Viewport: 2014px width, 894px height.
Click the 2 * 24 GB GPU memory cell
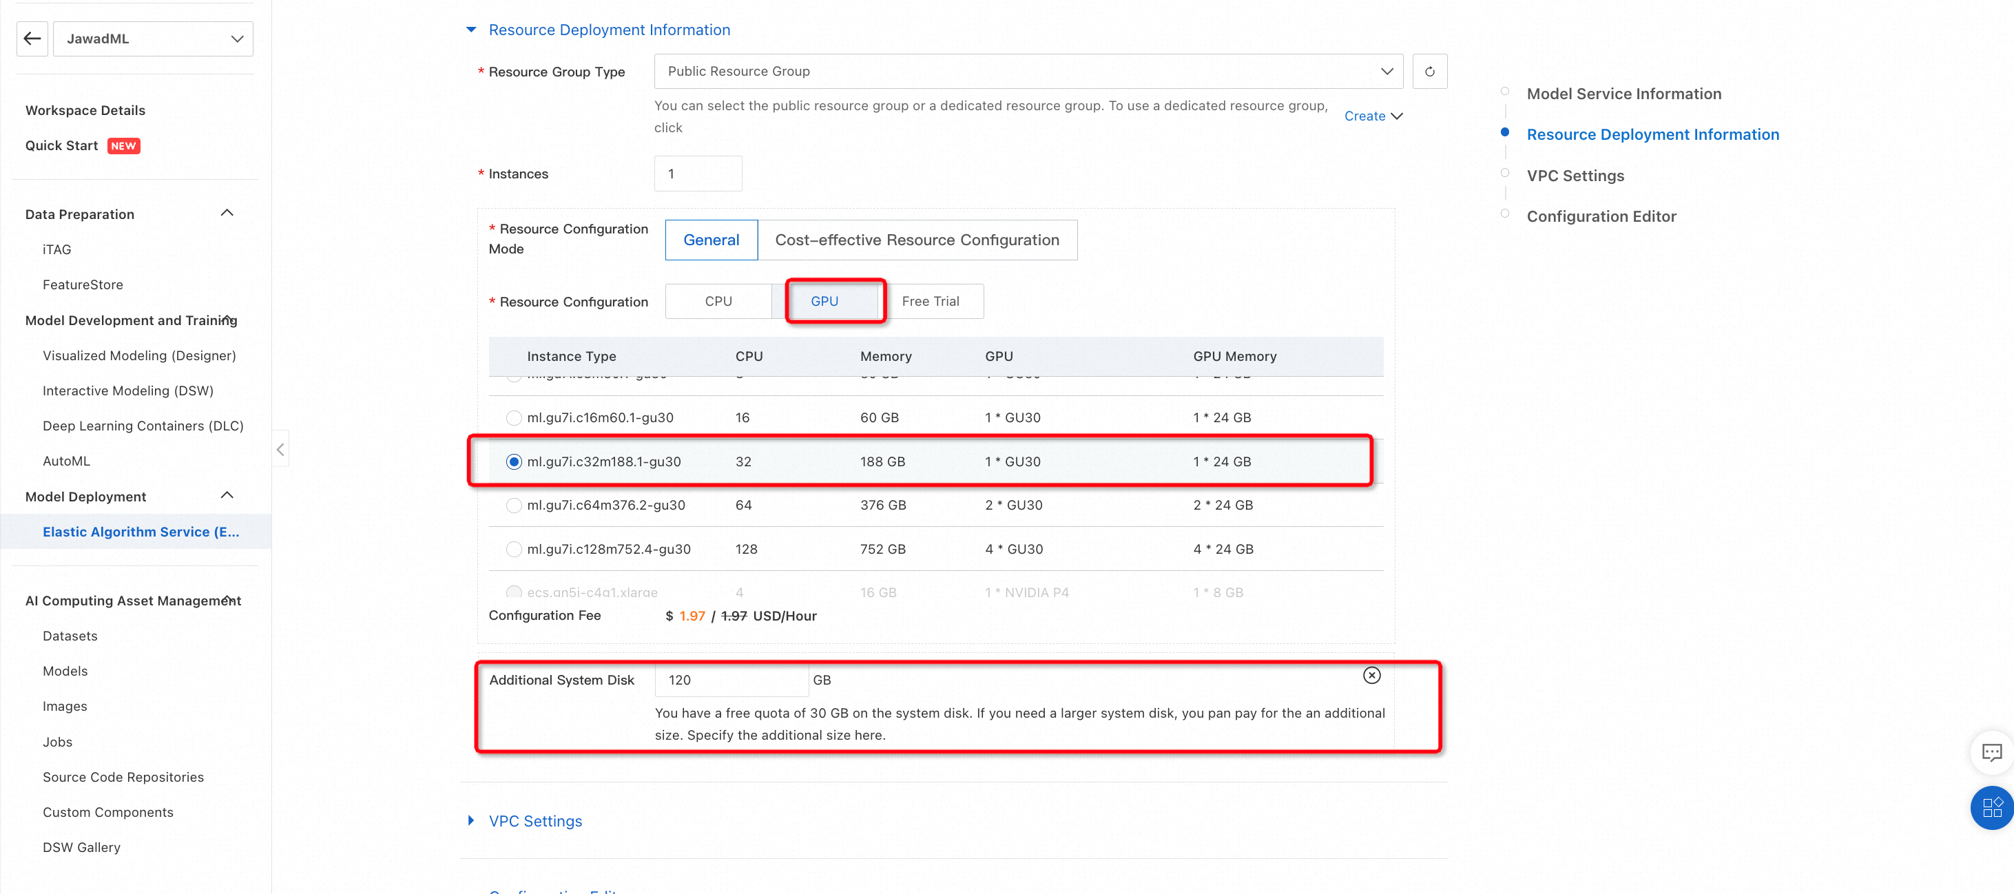(x=1222, y=506)
